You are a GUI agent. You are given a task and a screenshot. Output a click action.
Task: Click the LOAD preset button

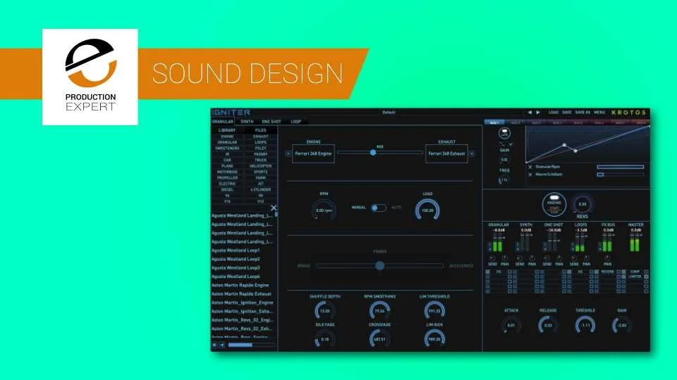point(554,112)
